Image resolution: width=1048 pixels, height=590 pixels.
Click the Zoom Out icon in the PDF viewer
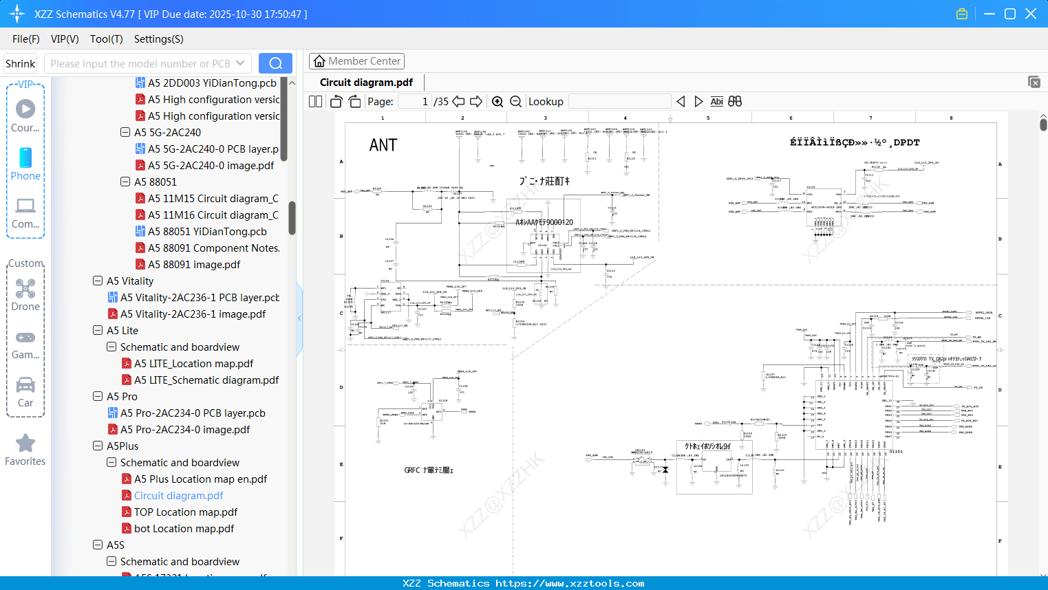coord(515,101)
